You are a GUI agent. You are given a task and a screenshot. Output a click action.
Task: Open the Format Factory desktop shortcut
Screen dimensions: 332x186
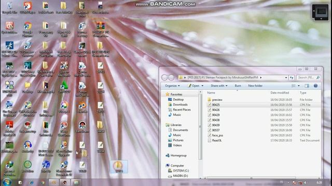82,29
